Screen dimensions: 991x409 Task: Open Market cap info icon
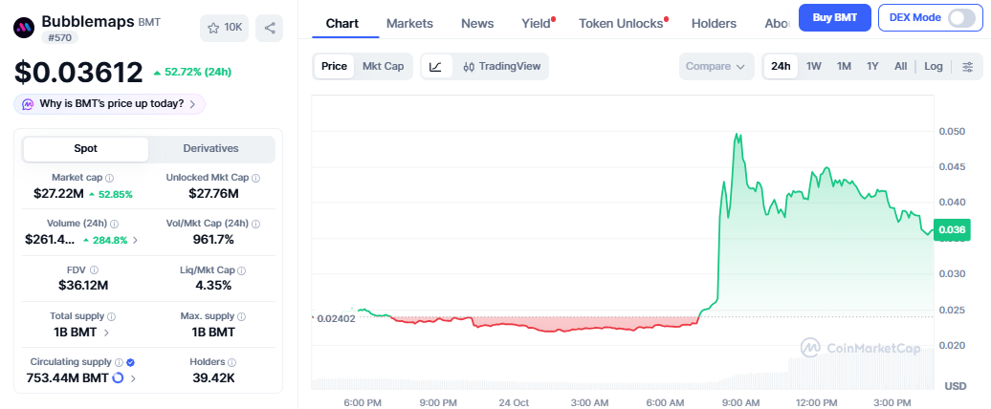point(109,178)
